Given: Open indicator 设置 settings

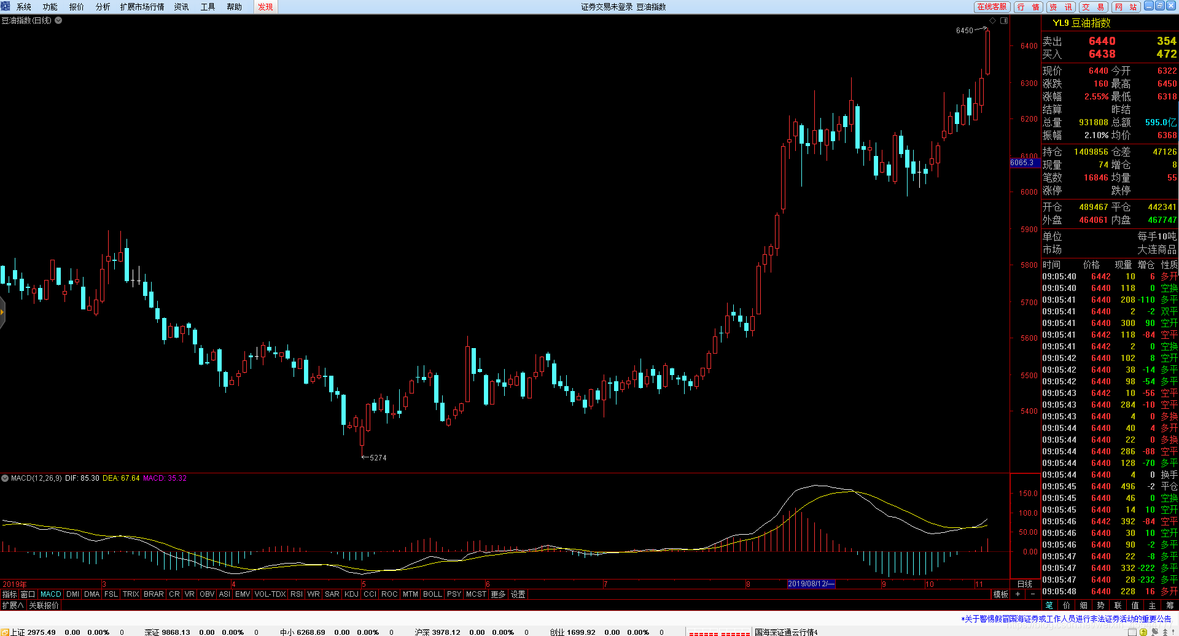Looking at the screenshot, I should point(518,594).
